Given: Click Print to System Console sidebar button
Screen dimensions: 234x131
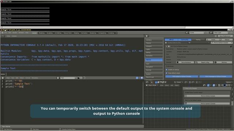Looking at the screenshot, I should point(207,103).
